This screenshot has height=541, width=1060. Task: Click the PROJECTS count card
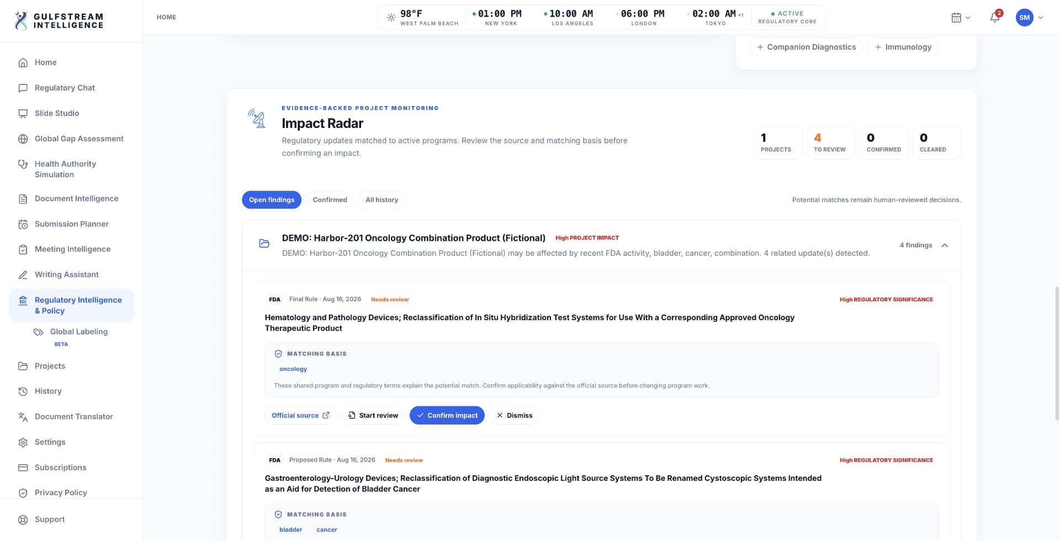tap(778, 143)
